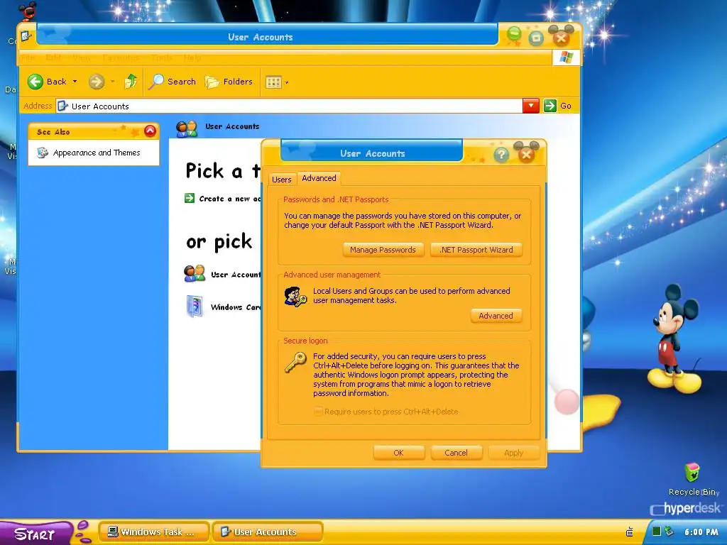727x545 pixels.
Task: Click the Views grid icon
Action: tap(273, 82)
